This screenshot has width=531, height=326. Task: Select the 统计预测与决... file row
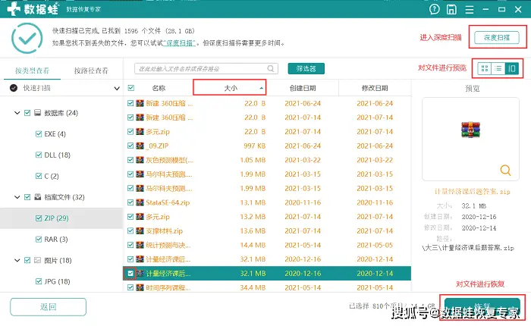click(x=267, y=245)
